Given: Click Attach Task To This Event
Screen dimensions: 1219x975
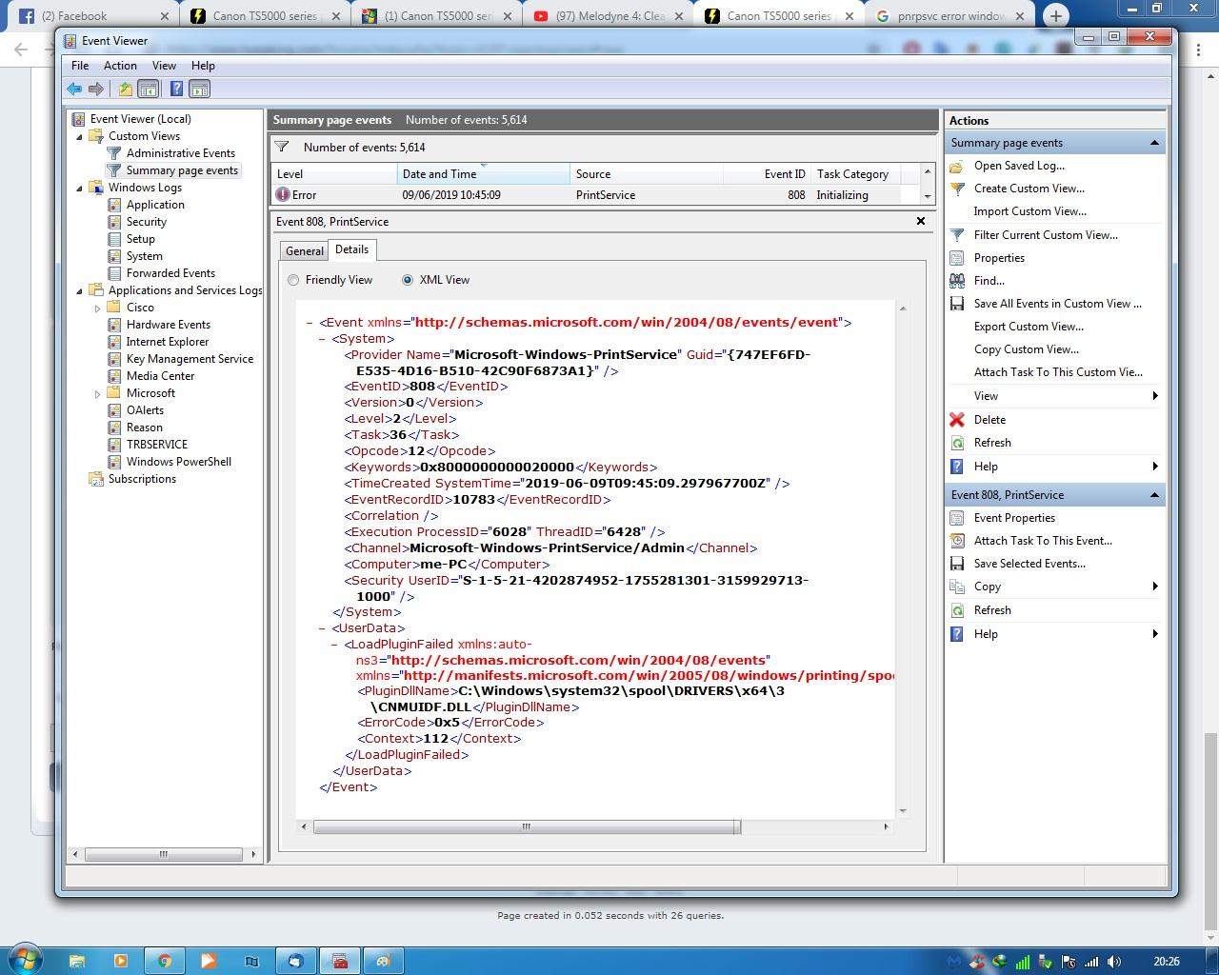Looking at the screenshot, I should coord(1042,541).
